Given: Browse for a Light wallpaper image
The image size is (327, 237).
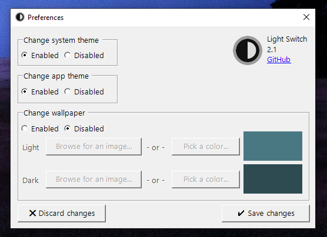Looking at the screenshot, I should point(94,147).
